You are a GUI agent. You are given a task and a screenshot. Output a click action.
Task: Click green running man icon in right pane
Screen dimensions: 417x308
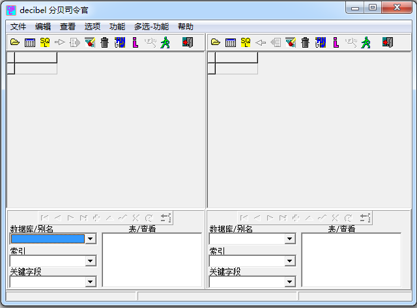[366, 42]
